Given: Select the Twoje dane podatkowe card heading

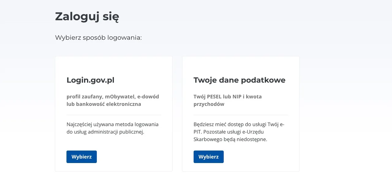Looking at the screenshot, I should point(239,80).
